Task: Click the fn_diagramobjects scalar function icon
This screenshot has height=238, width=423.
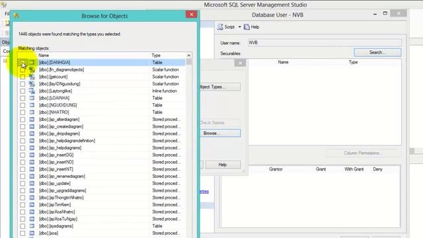Action: pos(32,69)
